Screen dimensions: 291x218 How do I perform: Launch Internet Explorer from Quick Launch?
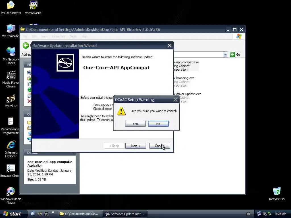click(x=33, y=214)
